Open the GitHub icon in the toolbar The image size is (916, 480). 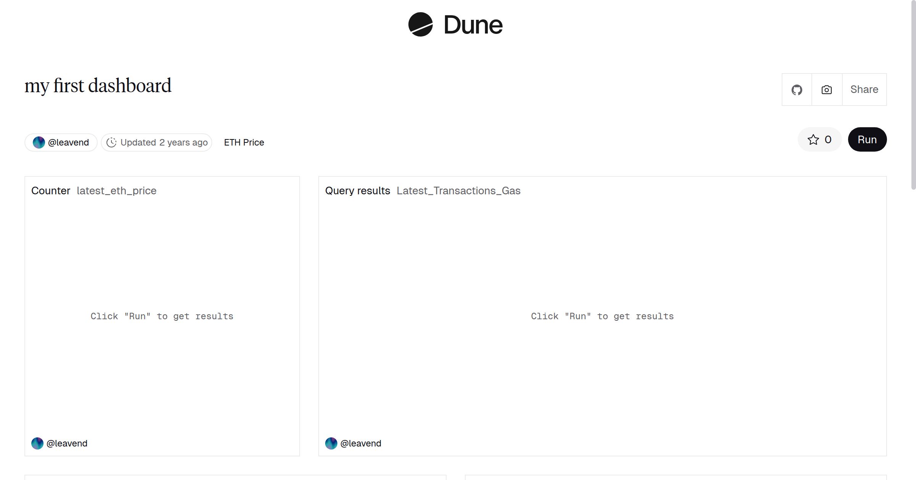coord(797,89)
